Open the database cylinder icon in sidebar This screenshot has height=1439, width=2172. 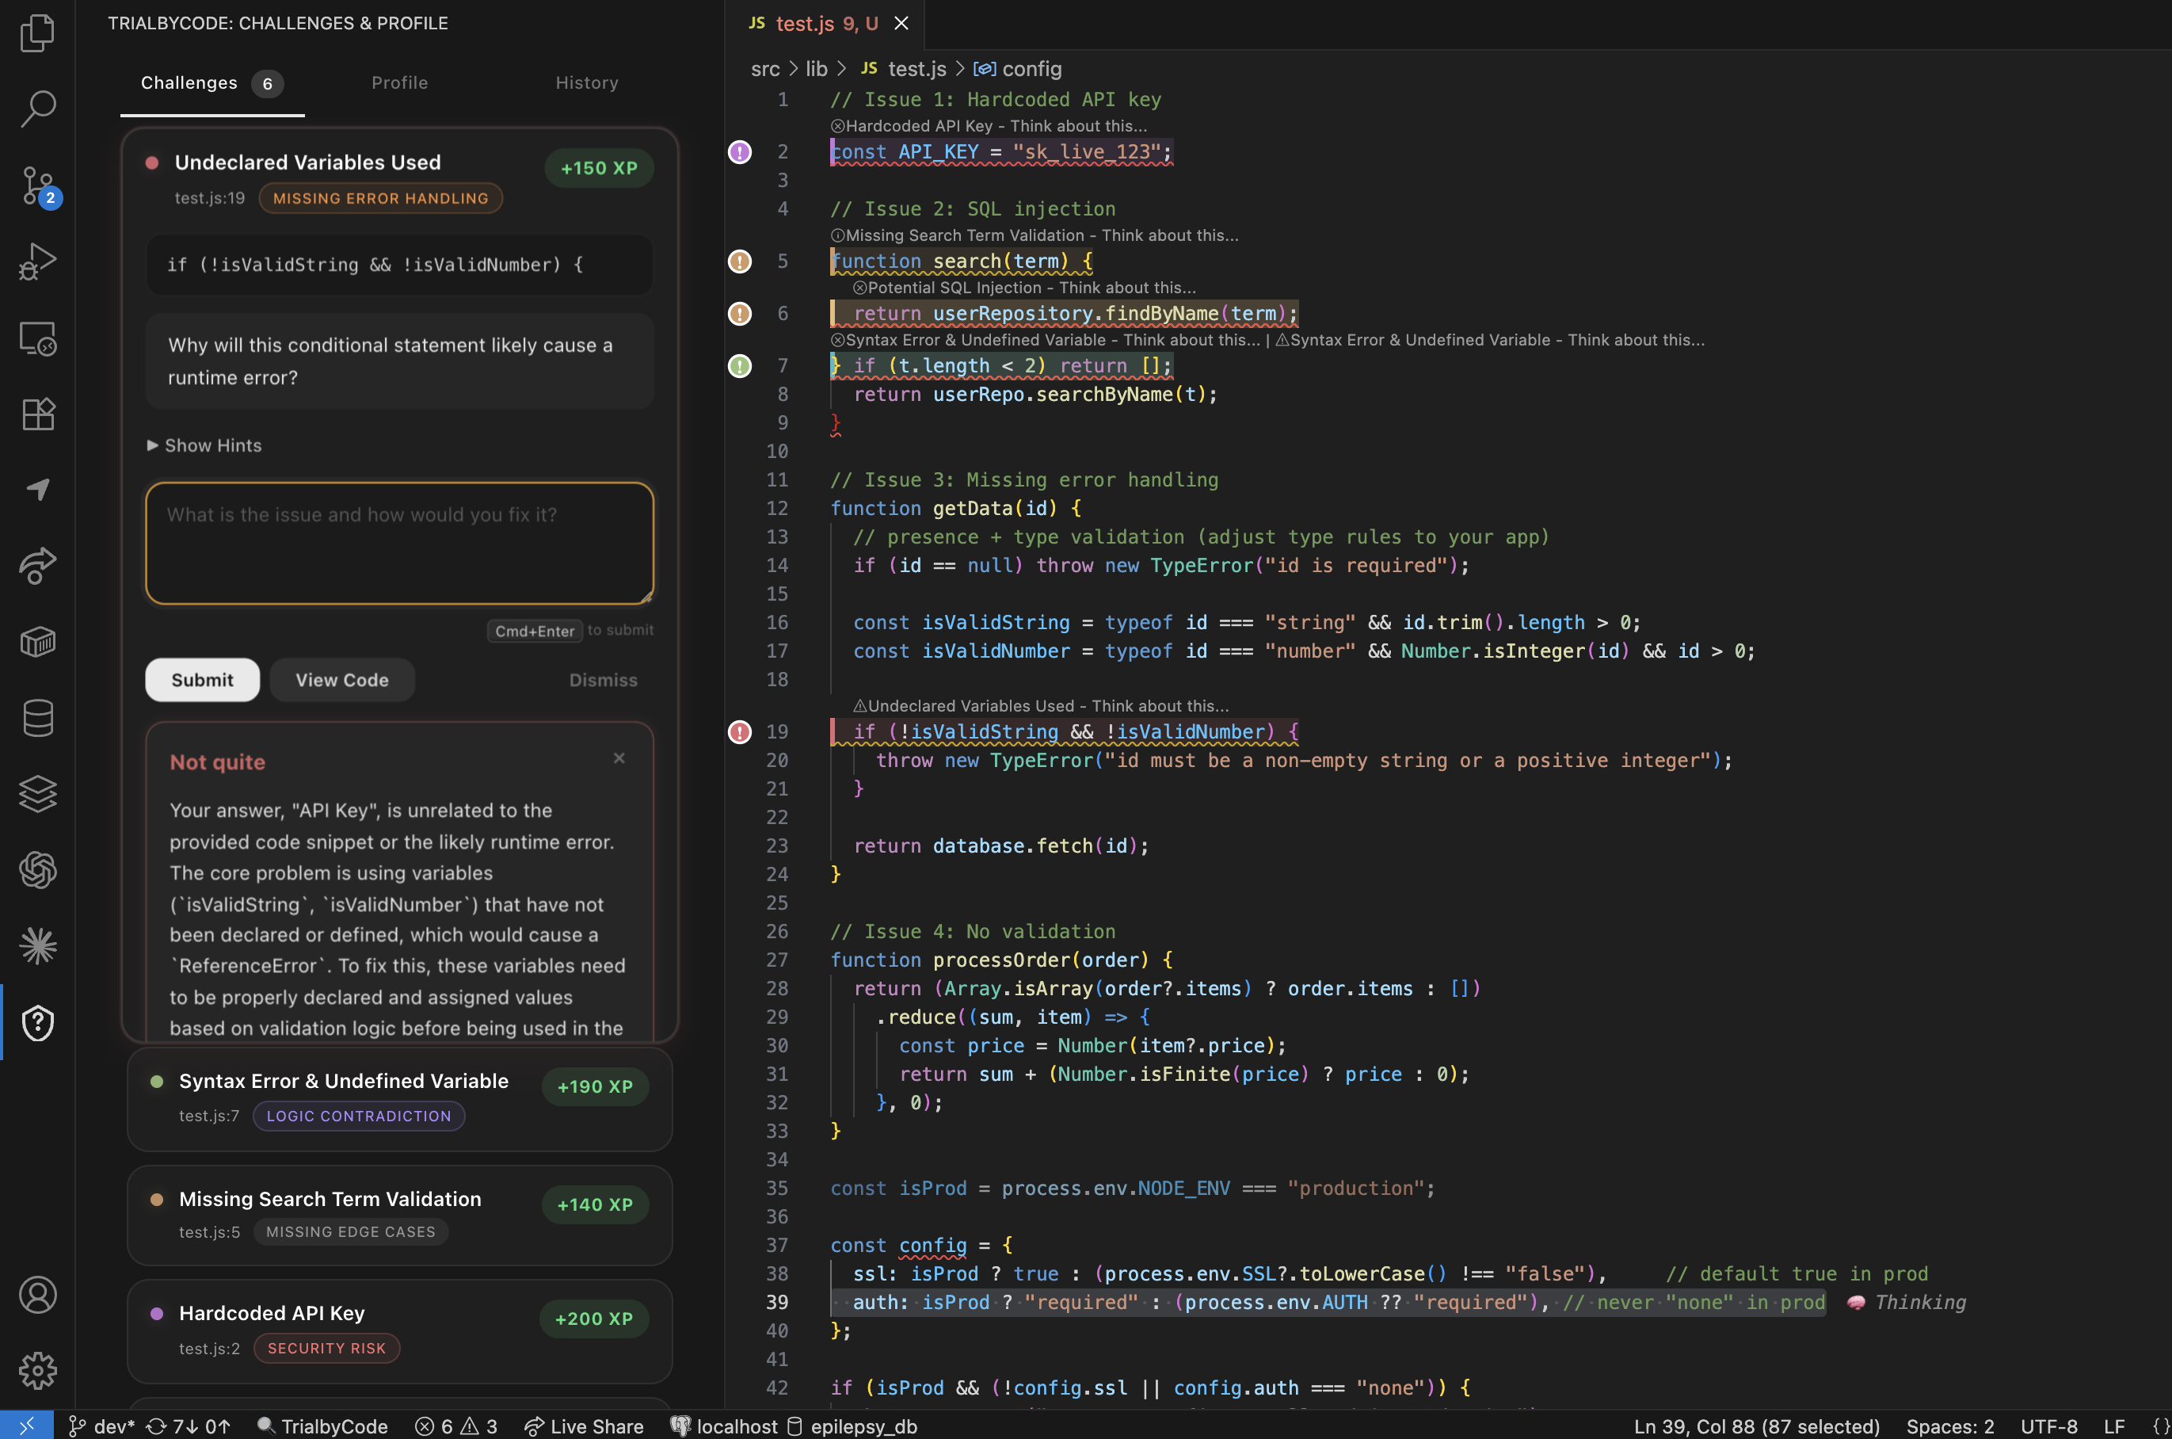click(x=37, y=718)
